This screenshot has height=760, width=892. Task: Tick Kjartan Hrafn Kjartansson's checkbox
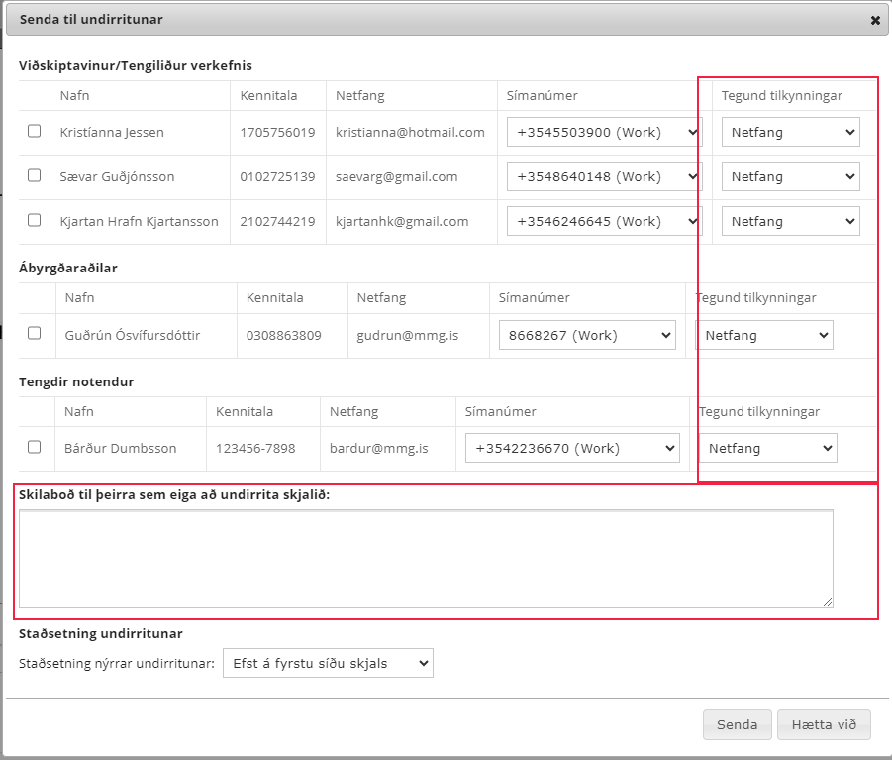(35, 220)
